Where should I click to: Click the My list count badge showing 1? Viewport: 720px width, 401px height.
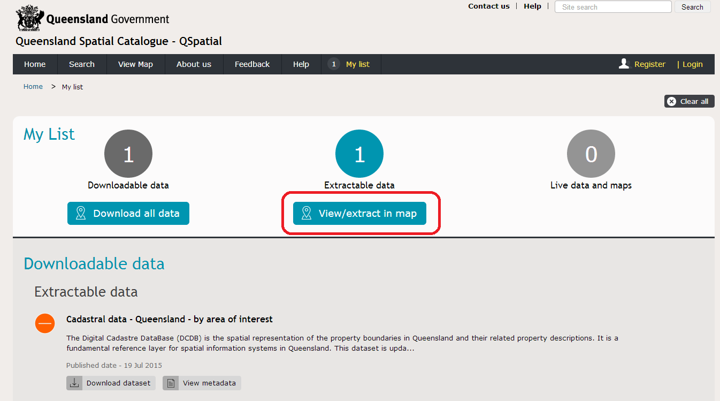[334, 64]
